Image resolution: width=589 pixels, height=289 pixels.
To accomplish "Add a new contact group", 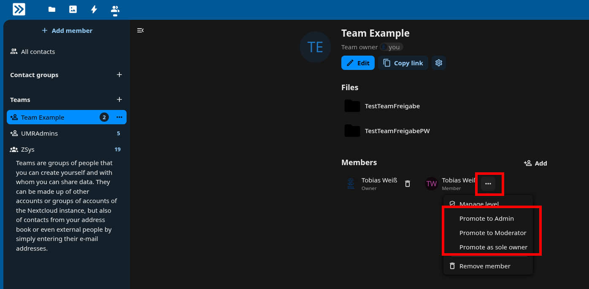I will click(119, 75).
